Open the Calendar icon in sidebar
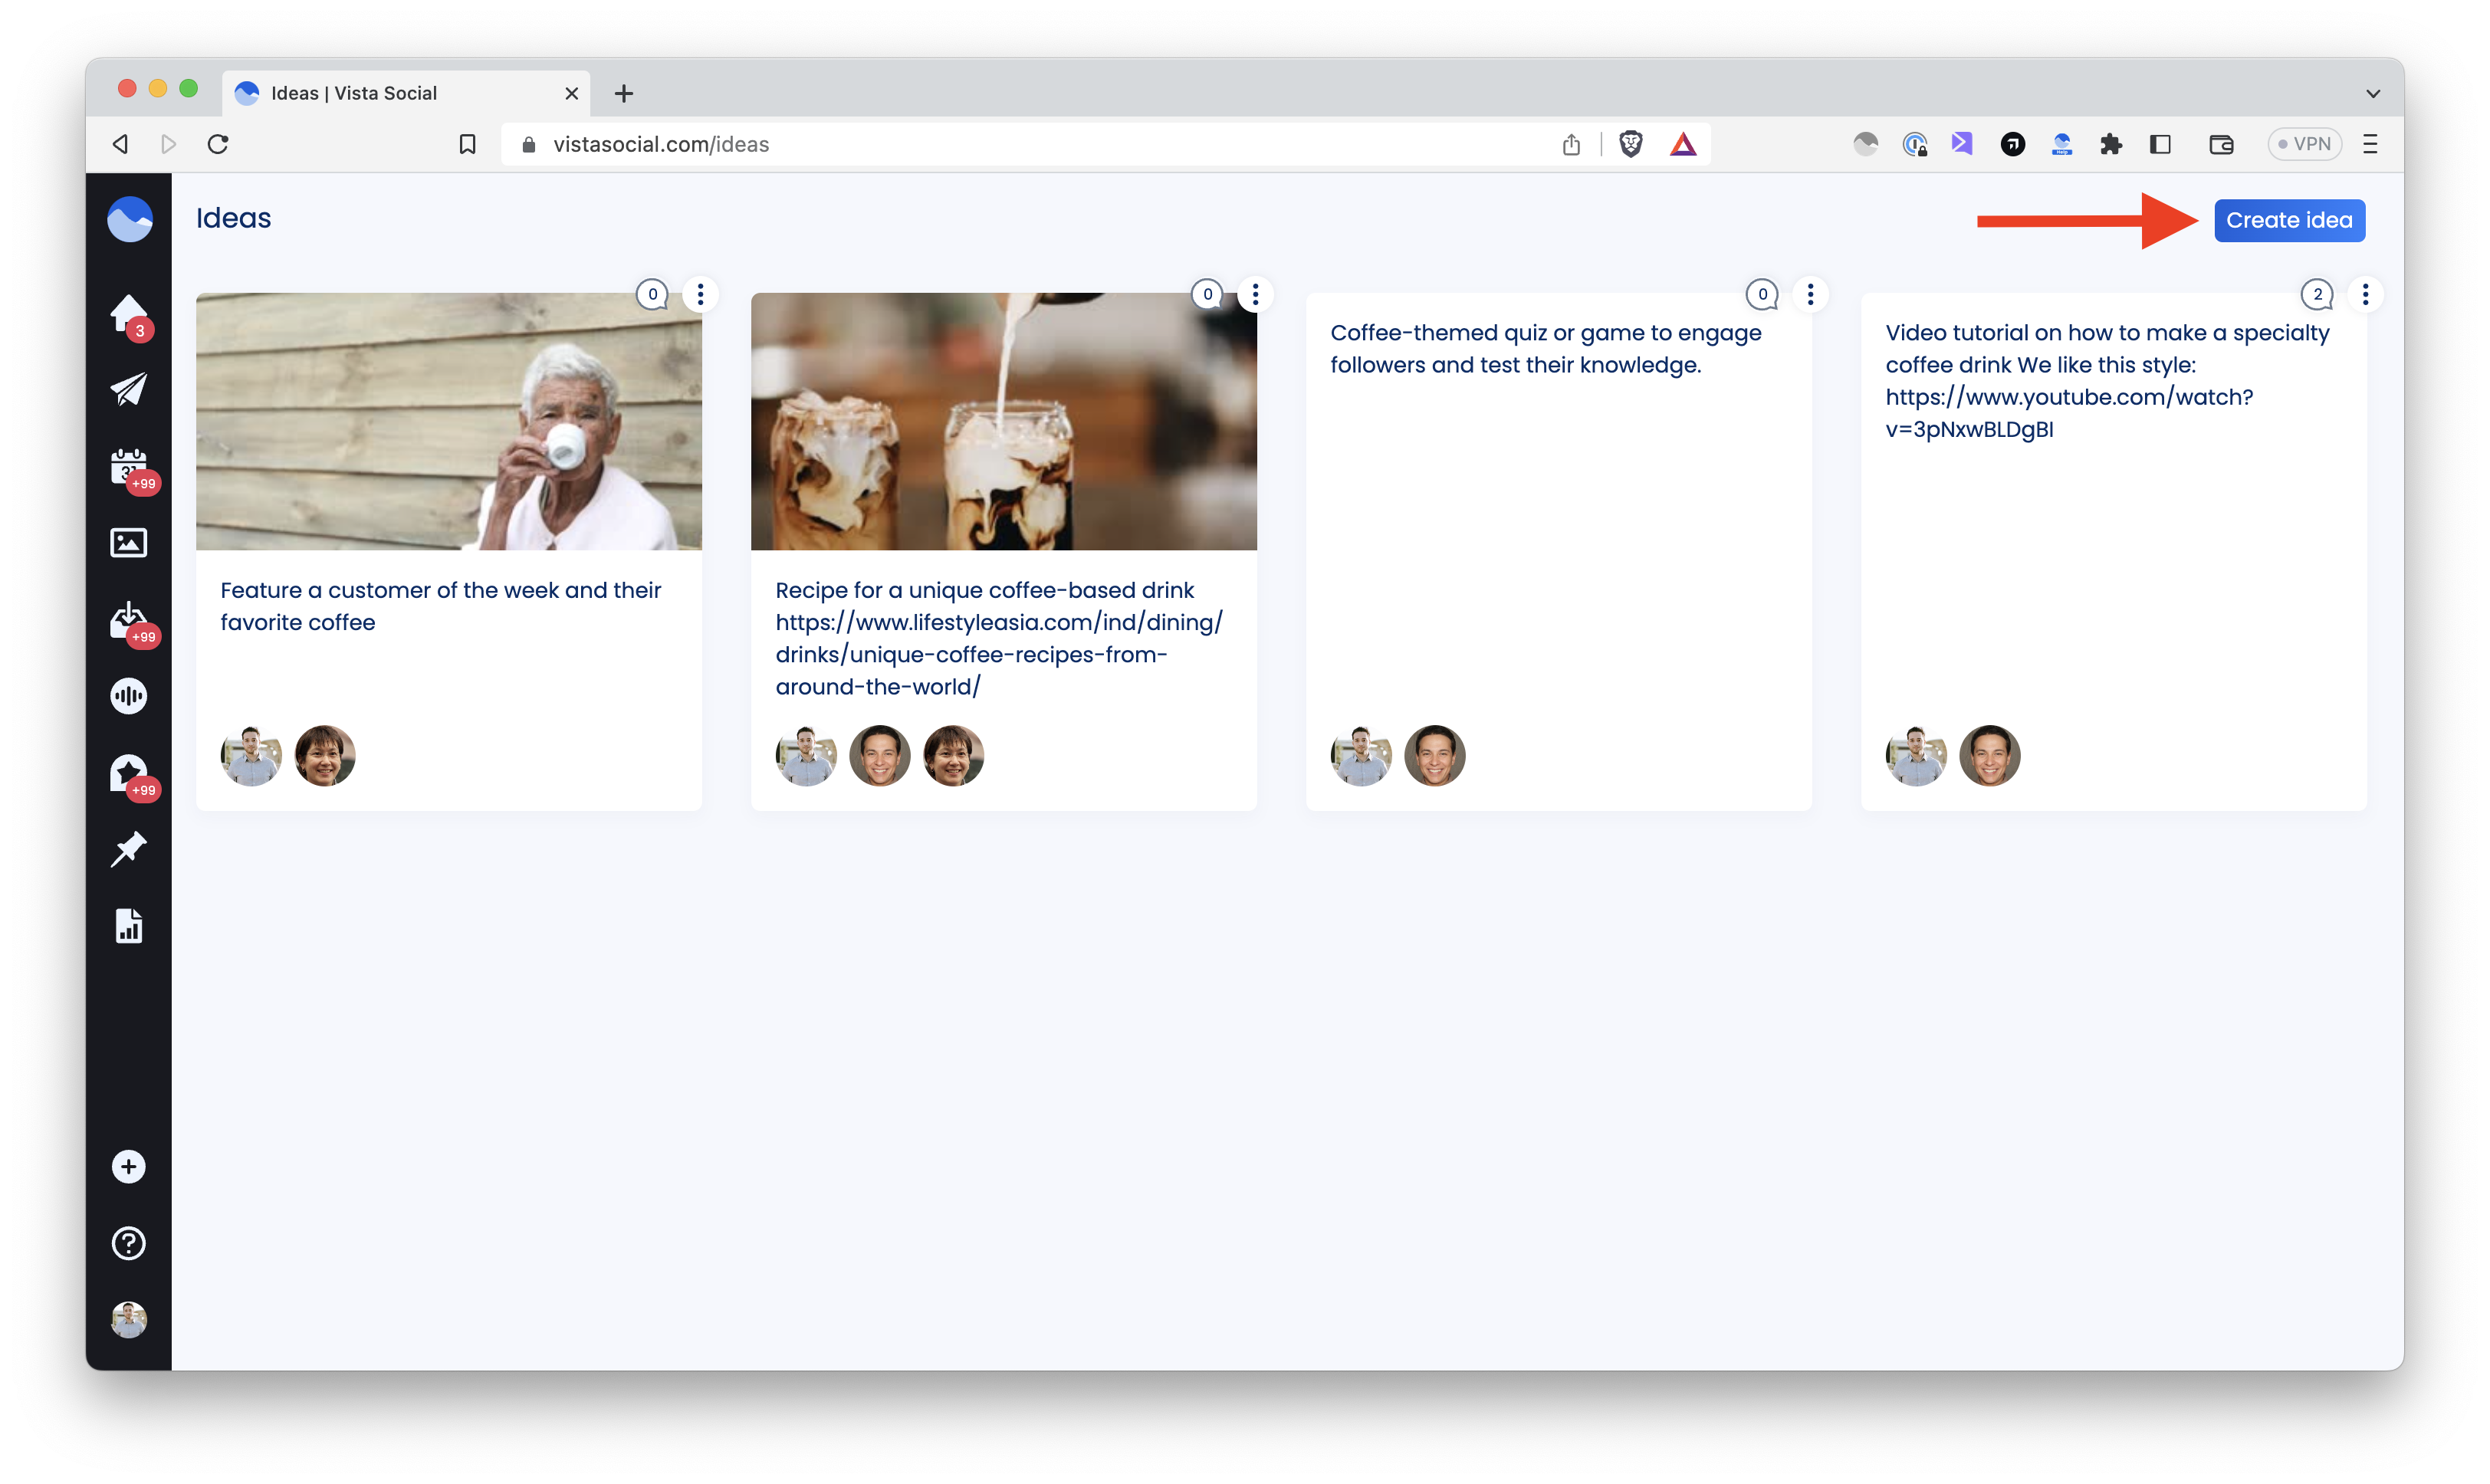Image resolution: width=2490 pixels, height=1484 pixels. pyautogui.click(x=129, y=467)
